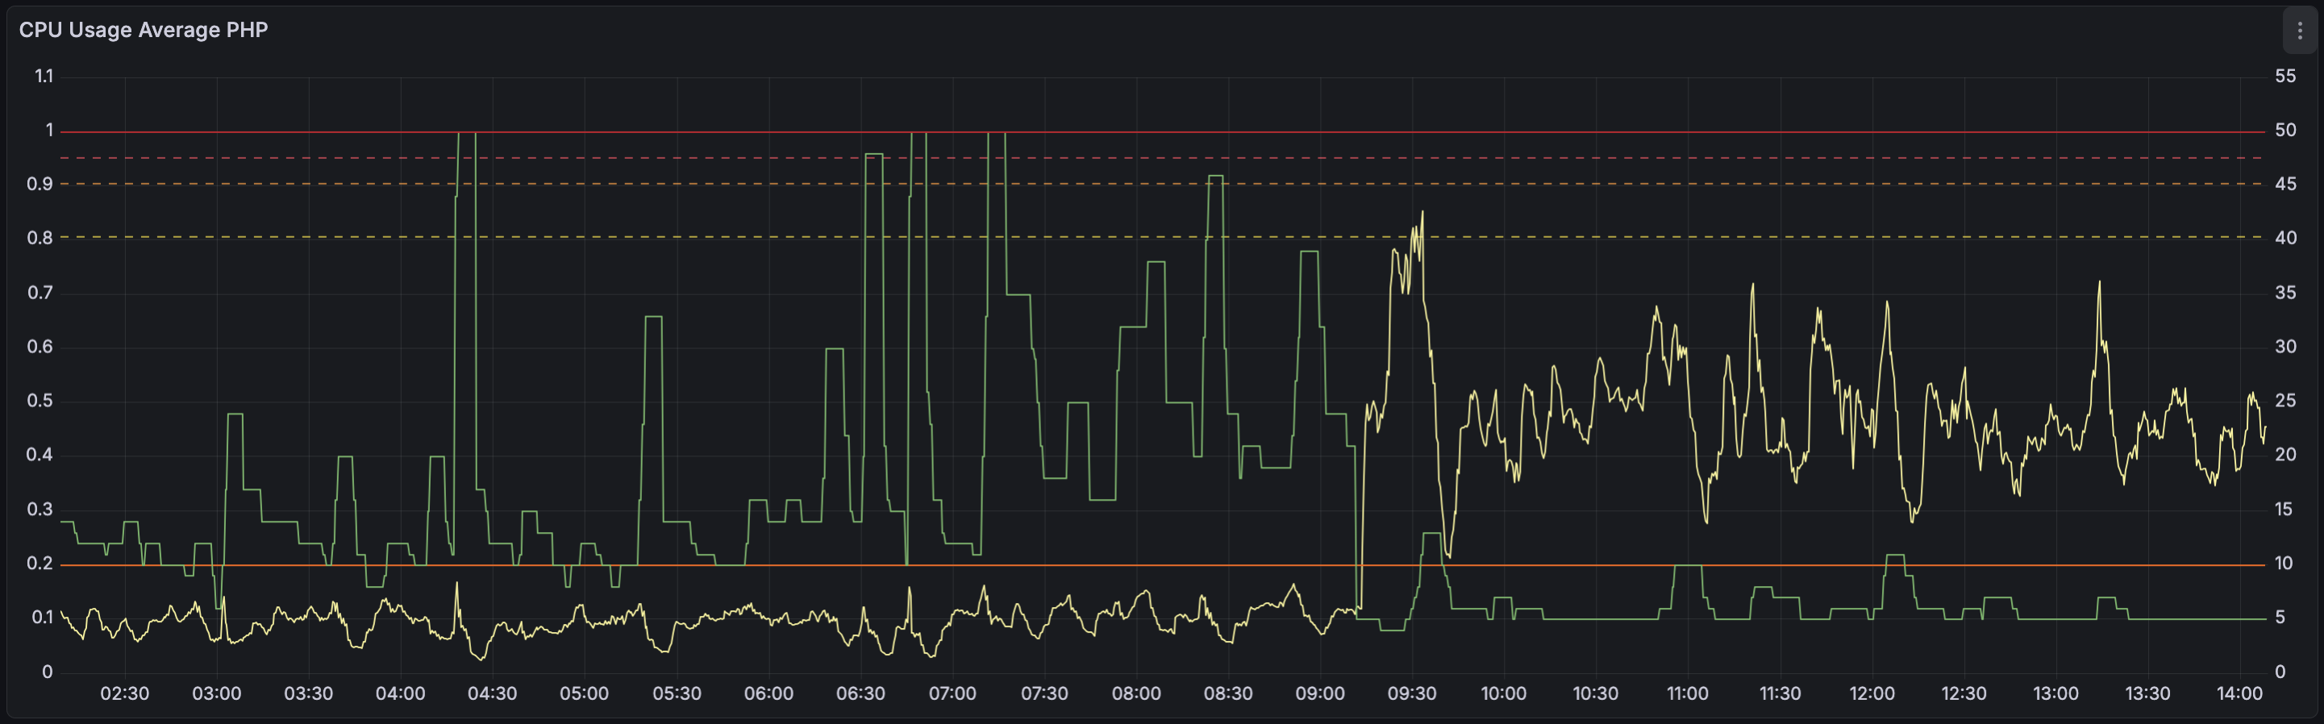Click the 10 label on right axis
Viewport: 2324px width, 724px height.
pos(2284,564)
